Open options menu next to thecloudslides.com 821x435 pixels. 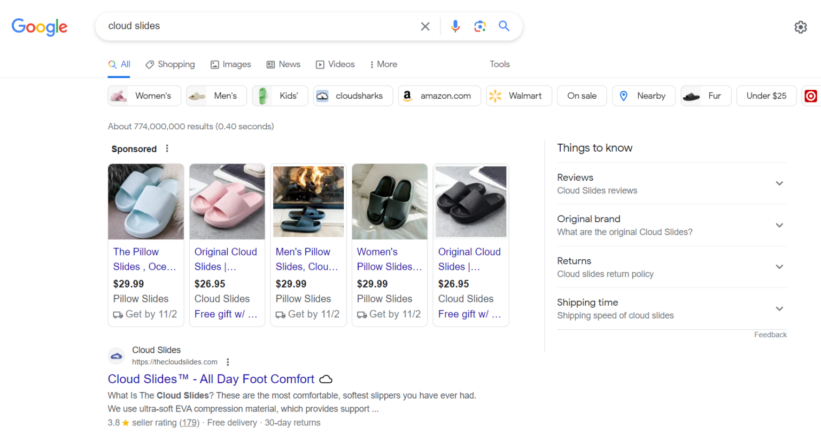(x=228, y=362)
